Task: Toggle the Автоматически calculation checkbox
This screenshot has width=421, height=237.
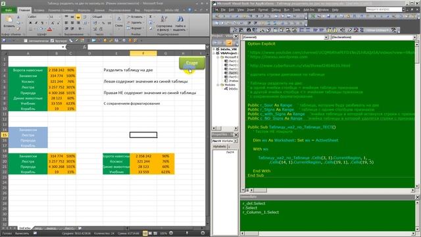Action: pyautogui.click(x=26, y=41)
